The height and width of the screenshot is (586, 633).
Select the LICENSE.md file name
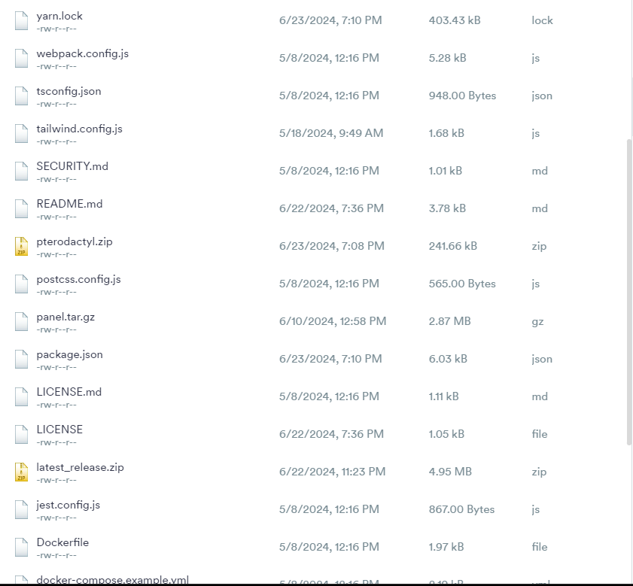[69, 392]
